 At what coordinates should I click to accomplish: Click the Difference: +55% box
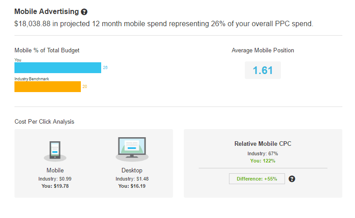coord(257,179)
